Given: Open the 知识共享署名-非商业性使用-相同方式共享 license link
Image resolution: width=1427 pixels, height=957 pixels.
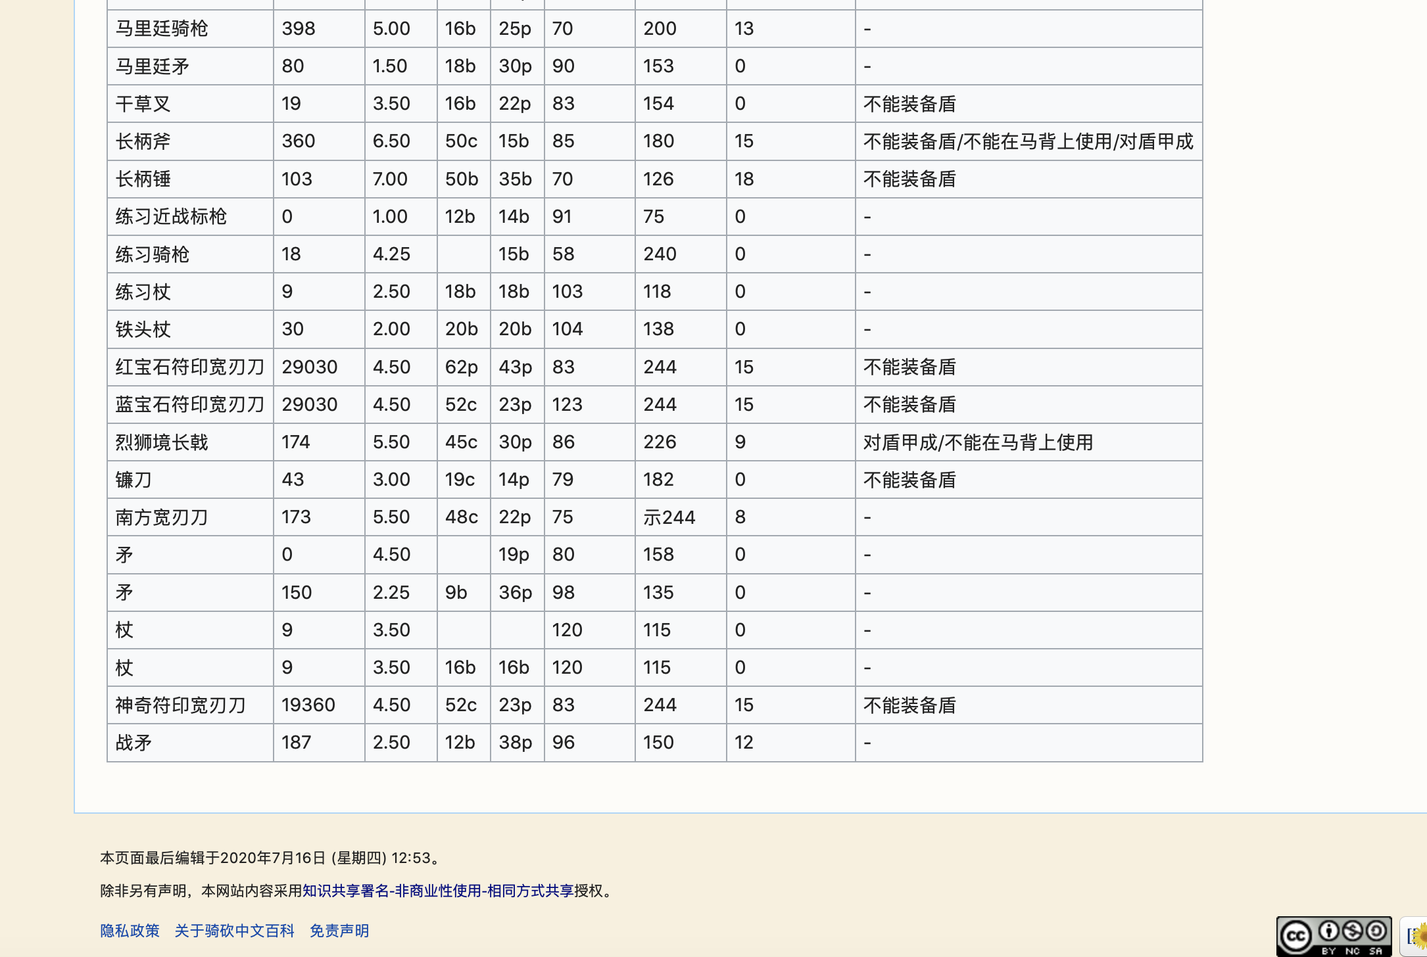Looking at the screenshot, I should [x=438, y=891].
